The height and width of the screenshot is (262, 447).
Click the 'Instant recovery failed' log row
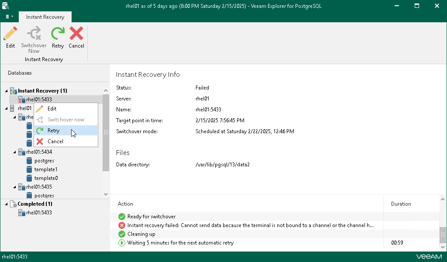point(275,225)
